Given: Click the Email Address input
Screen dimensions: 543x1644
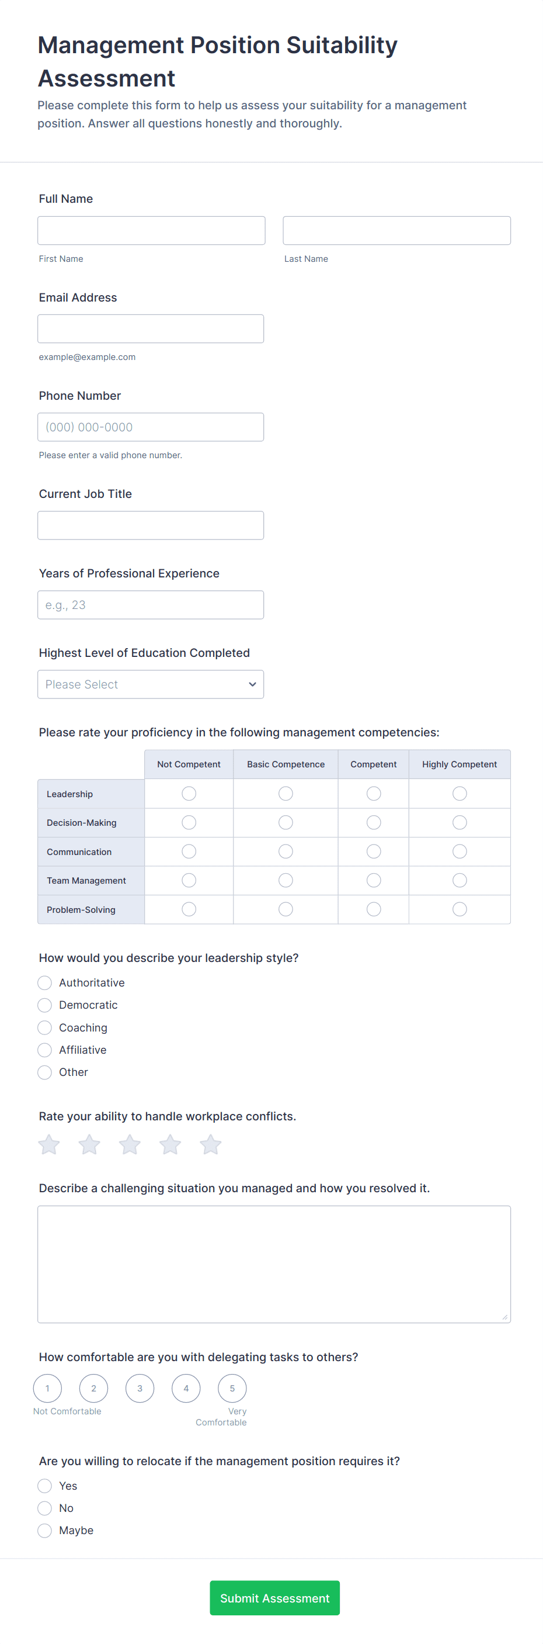Looking at the screenshot, I should coord(151,328).
